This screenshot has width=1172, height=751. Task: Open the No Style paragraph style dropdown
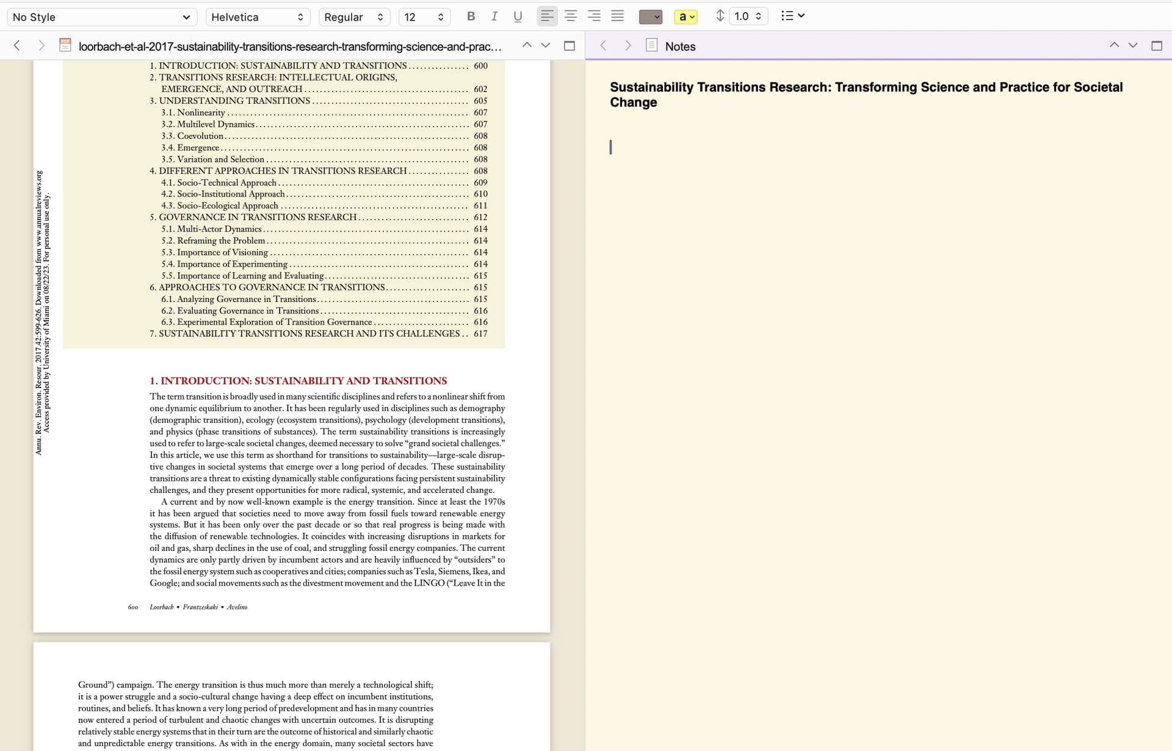[102, 17]
